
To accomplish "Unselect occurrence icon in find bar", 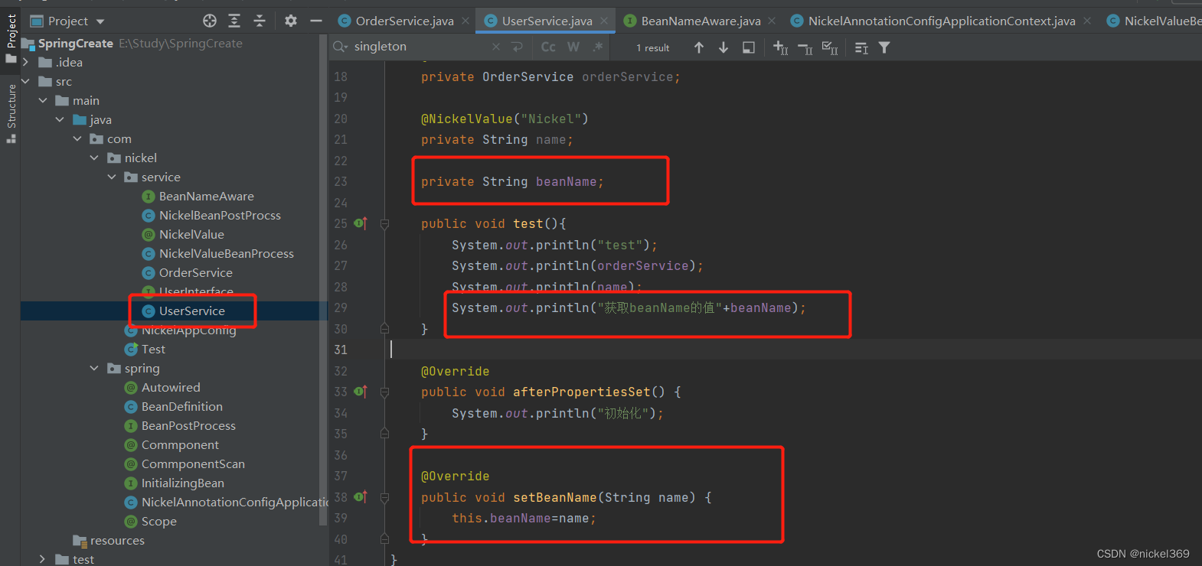I will tap(805, 47).
